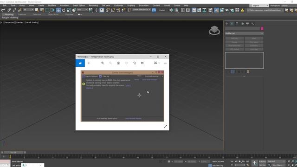Click the Select and Manipulate icon
This screenshot has height=167, width=297.
click(97, 10)
